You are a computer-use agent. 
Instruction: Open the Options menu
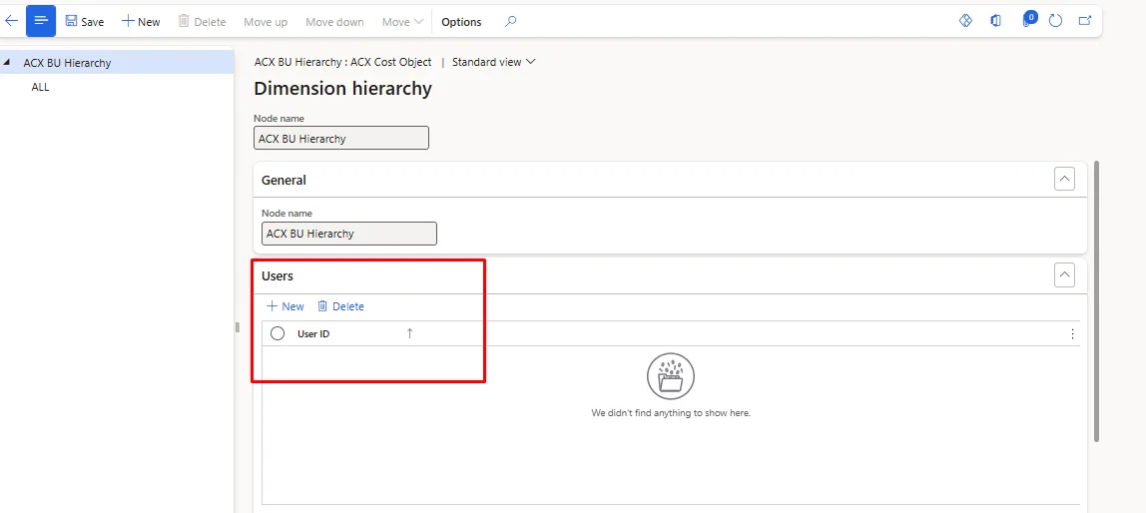[461, 22]
